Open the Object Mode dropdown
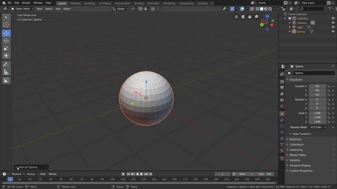 [22, 9]
